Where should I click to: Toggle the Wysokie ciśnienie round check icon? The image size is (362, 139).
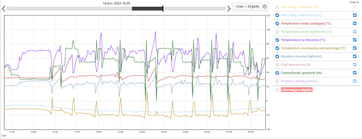point(277,56)
